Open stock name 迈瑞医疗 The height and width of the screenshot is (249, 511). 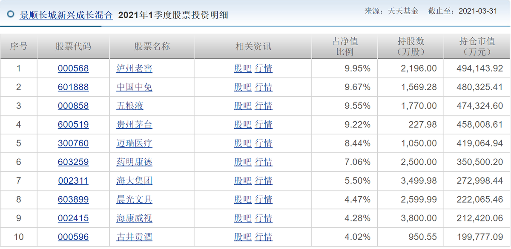[135, 143]
